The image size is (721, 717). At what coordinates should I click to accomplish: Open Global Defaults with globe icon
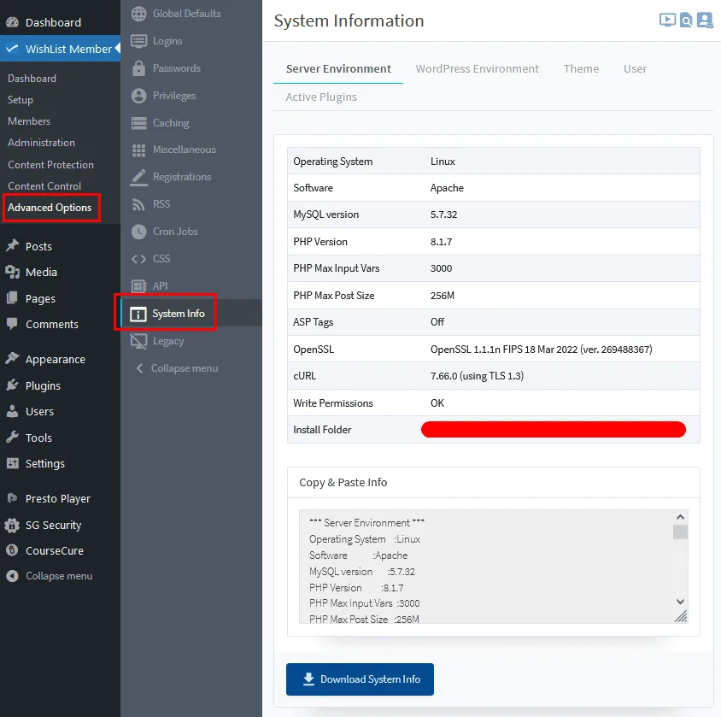(138, 14)
